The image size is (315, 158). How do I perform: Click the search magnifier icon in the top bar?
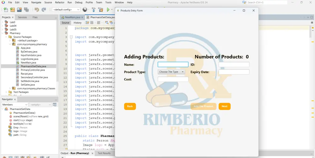coord(244,3)
